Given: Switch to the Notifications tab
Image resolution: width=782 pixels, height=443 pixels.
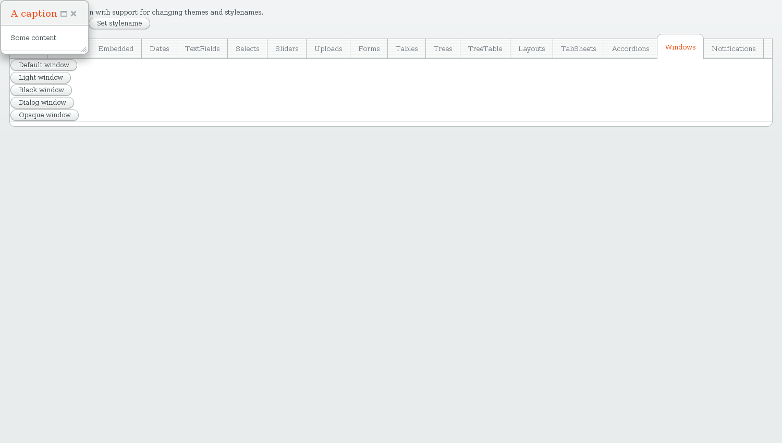Looking at the screenshot, I should point(734,49).
